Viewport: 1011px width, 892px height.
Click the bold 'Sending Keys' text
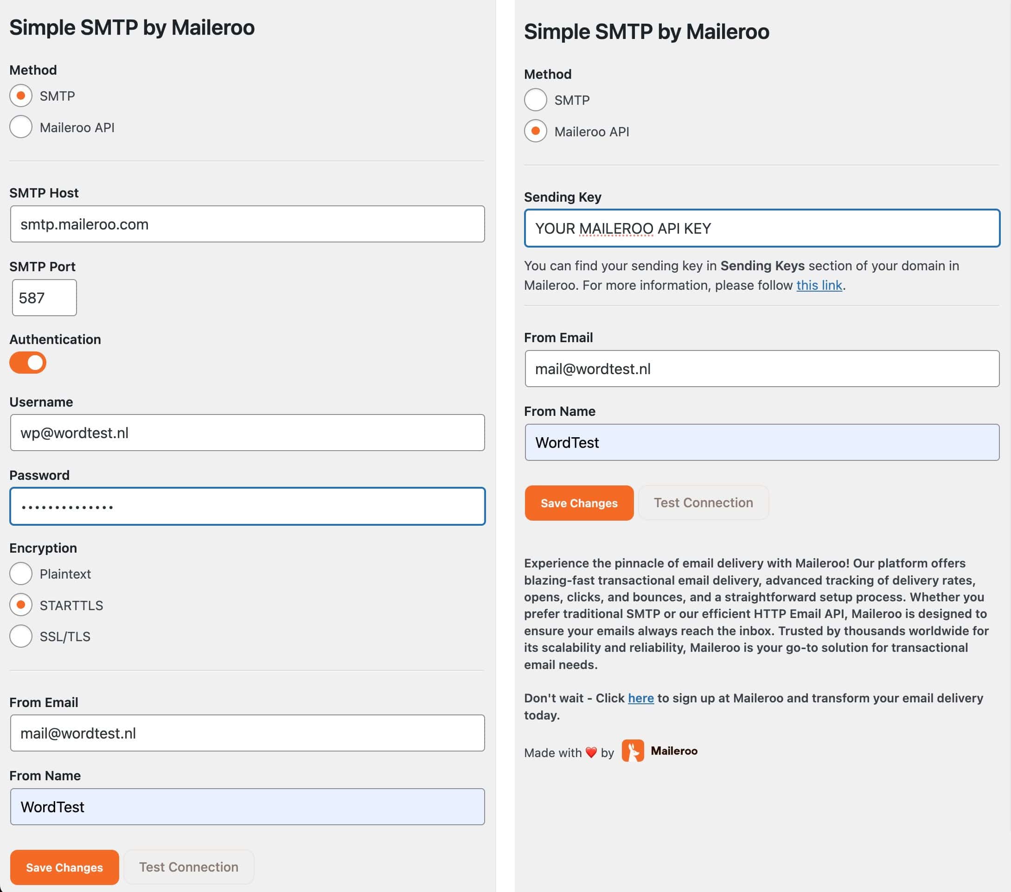coord(762,266)
